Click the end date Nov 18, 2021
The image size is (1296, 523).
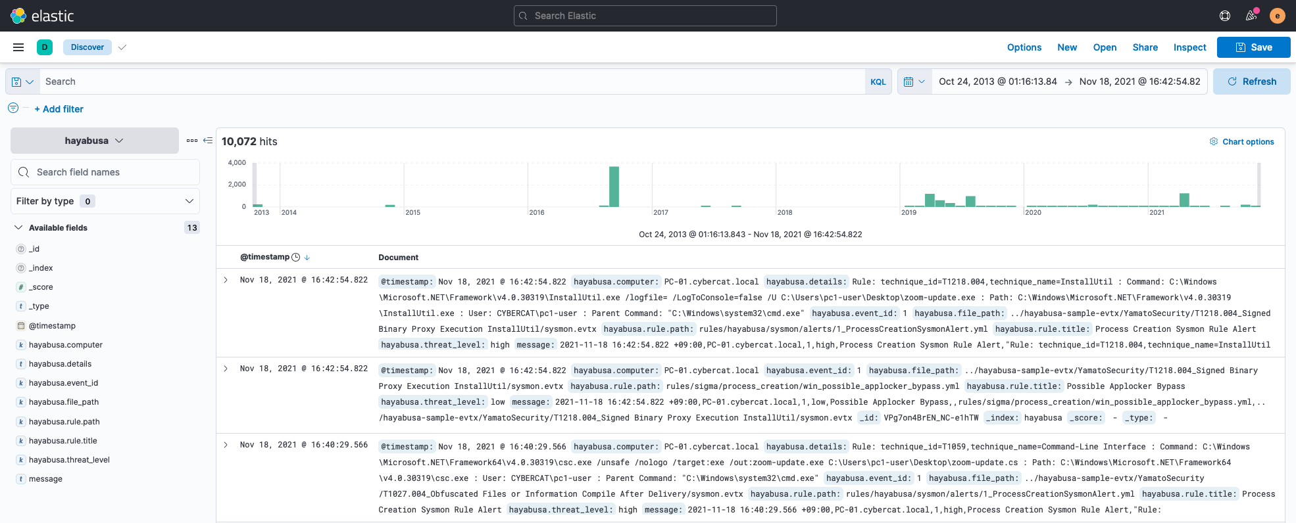coord(1140,81)
